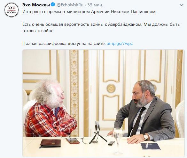The width and height of the screenshot is (187, 158).
Task: Open the @EchoMskRu handle link
Action: [x=70, y=5]
